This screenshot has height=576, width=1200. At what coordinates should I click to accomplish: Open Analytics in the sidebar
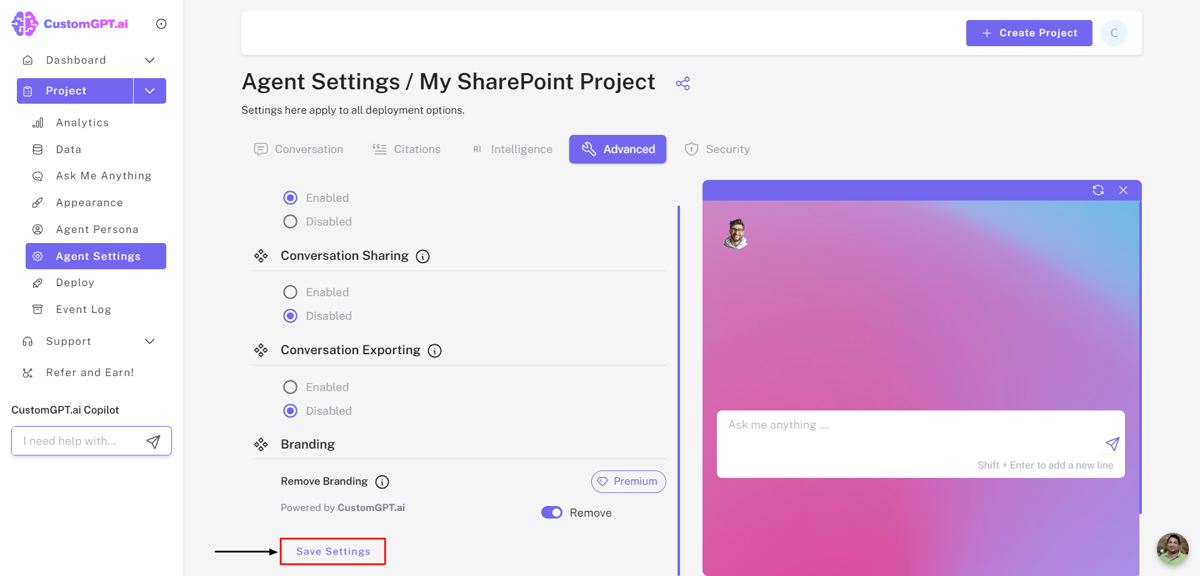pyautogui.click(x=82, y=122)
